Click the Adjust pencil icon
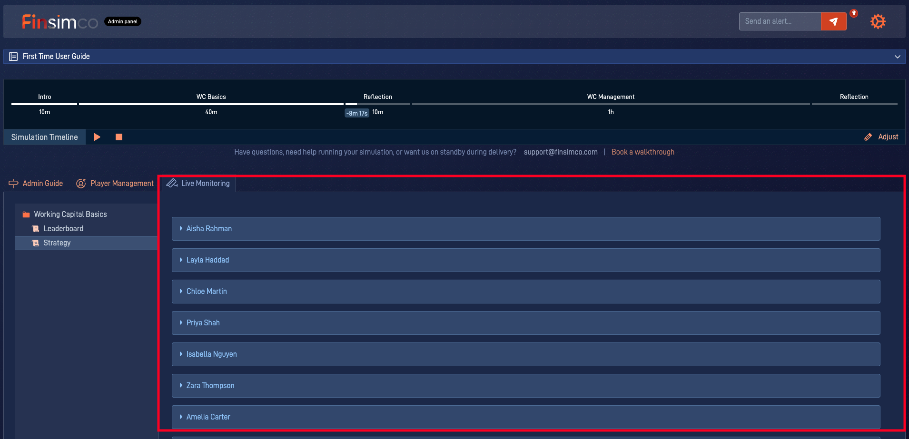The image size is (909, 439). coord(868,137)
